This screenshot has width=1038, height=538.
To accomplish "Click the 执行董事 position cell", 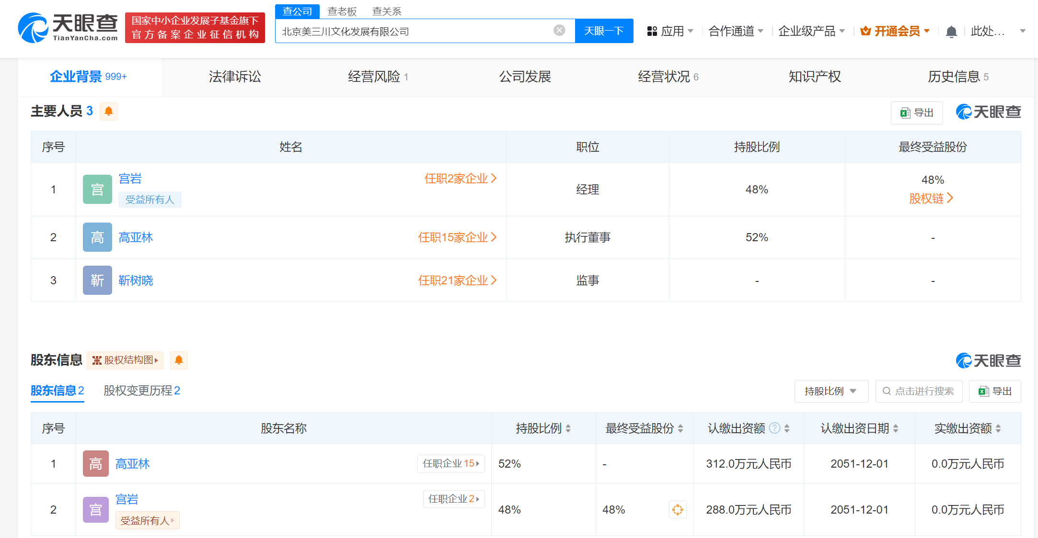I will [x=588, y=237].
